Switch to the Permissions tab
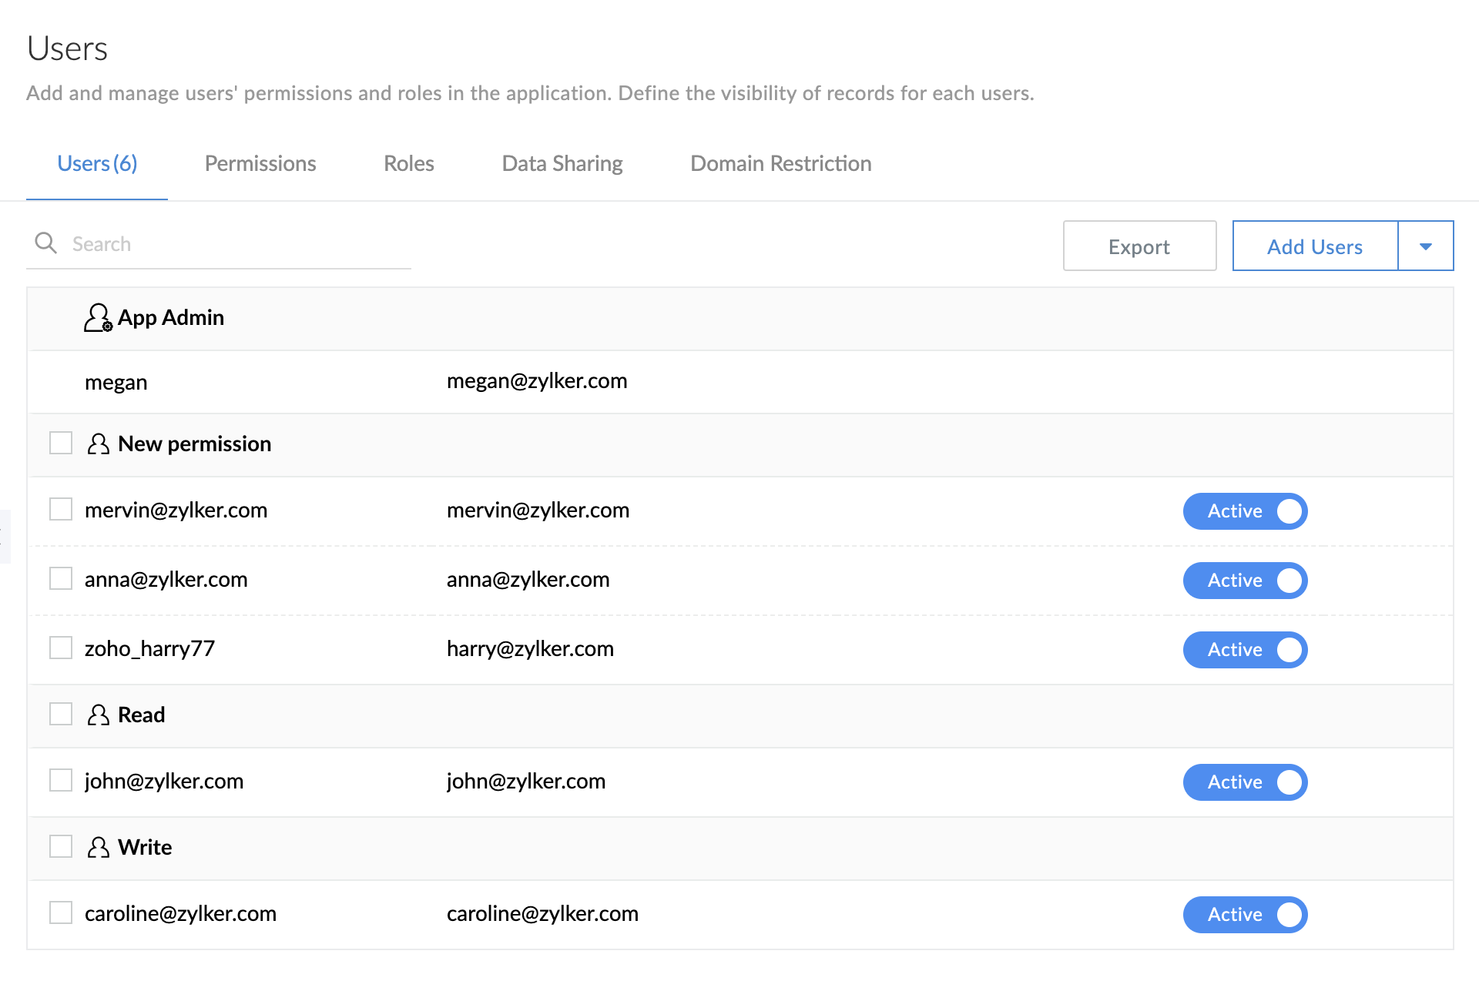The image size is (1479, 981). 260,163
